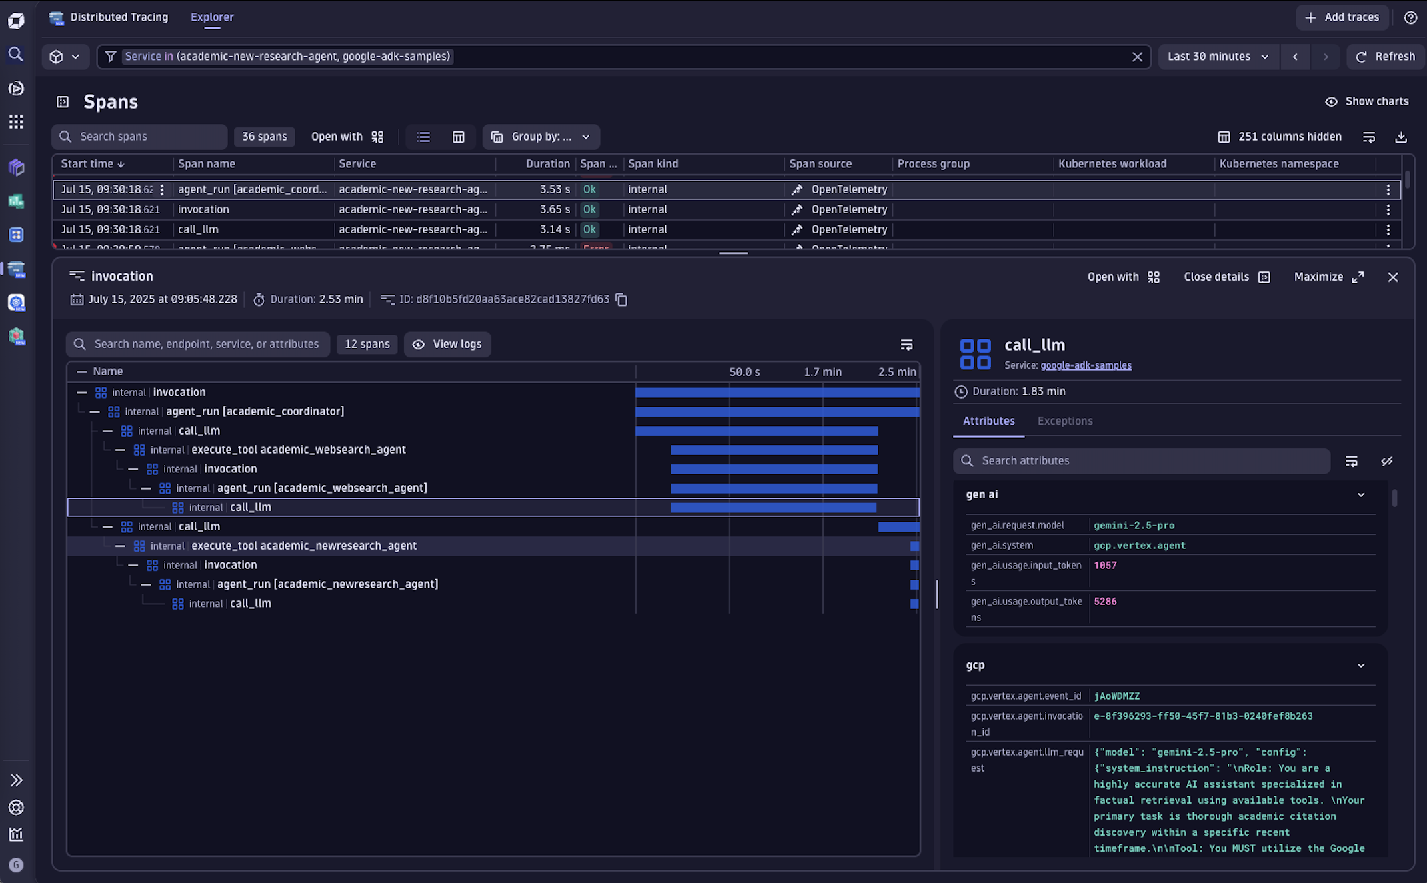Open the help icon in the top bar

point(1410,17)
